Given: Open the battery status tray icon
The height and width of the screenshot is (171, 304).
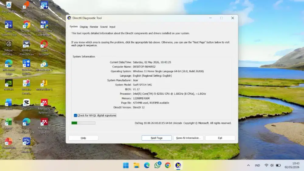Looking at the screenshot, I should 278,166.
